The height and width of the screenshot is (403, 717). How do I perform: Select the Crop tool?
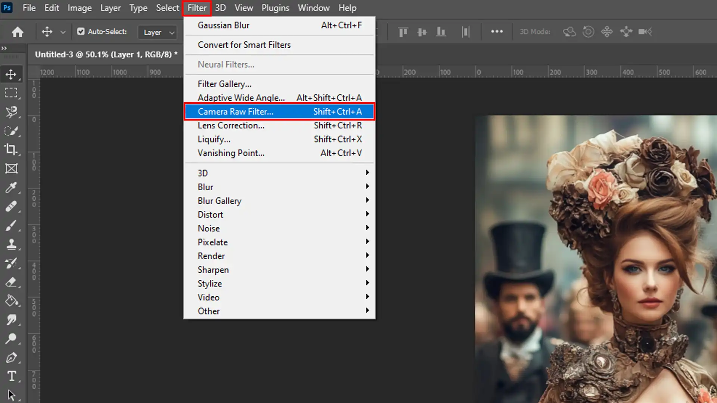(x=11, y=150)
